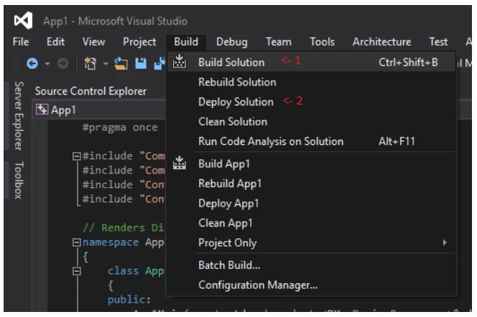
Task: Run Code Analysis on Solution
Action: tap(311, 141)
